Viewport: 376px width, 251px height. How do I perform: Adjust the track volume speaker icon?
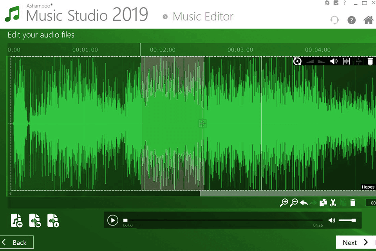click(334, 61)
